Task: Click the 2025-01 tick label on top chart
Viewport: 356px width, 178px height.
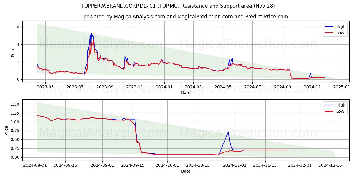Action: pos(342,87)
